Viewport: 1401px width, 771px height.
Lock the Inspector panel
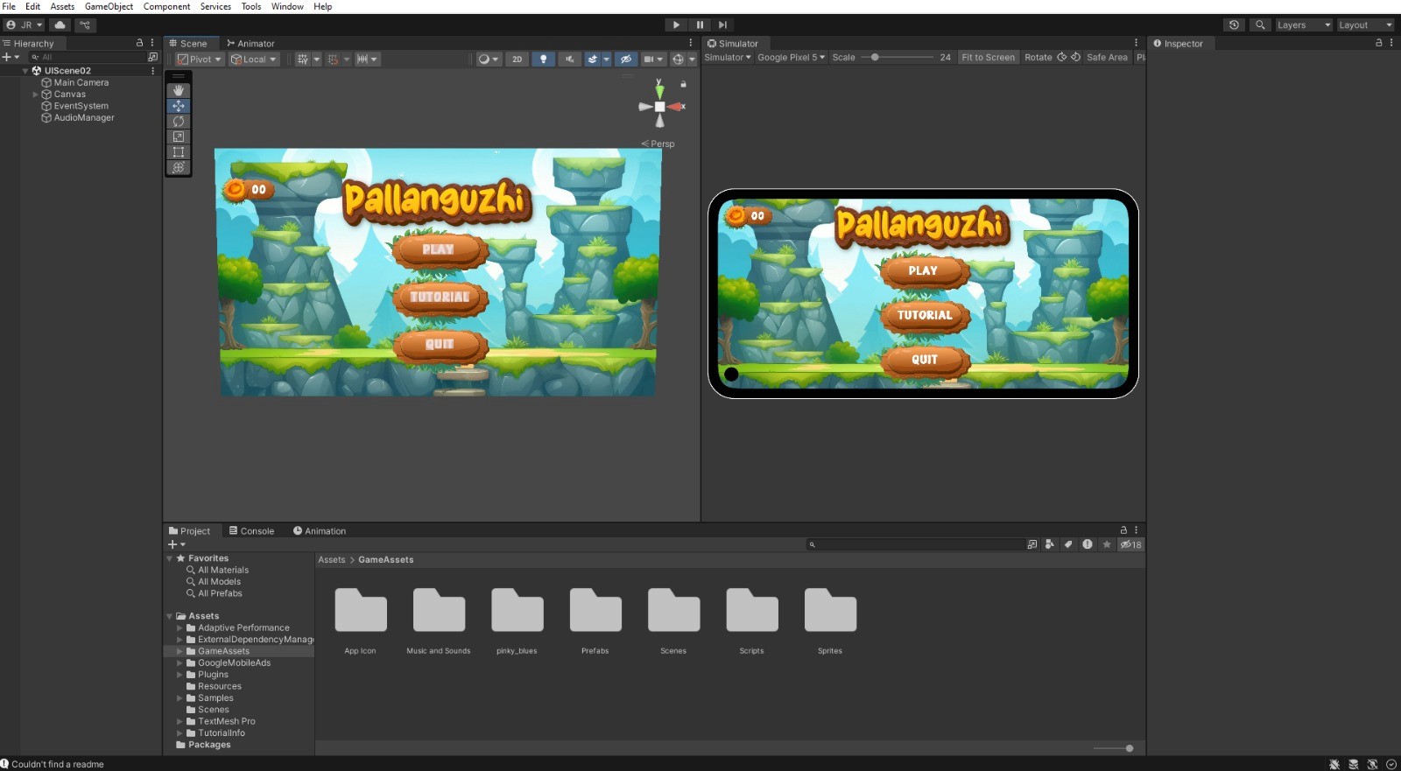point(1379,43)
